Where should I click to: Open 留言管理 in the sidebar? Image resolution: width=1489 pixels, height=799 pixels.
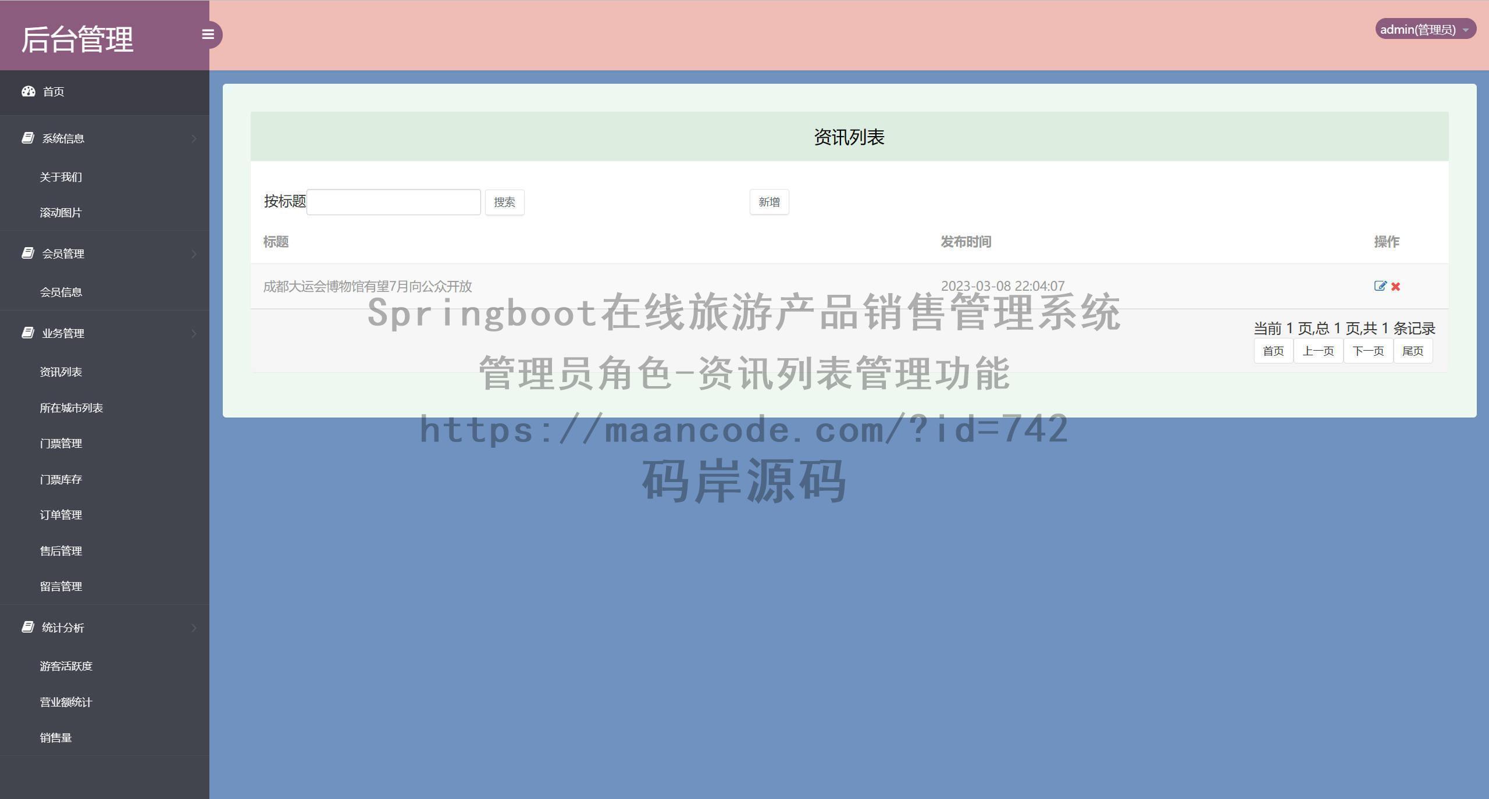(x=60, y=586)
